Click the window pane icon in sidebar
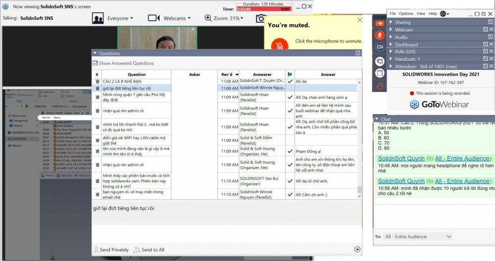Screen dimensions: 495x261 click(380, 73)
